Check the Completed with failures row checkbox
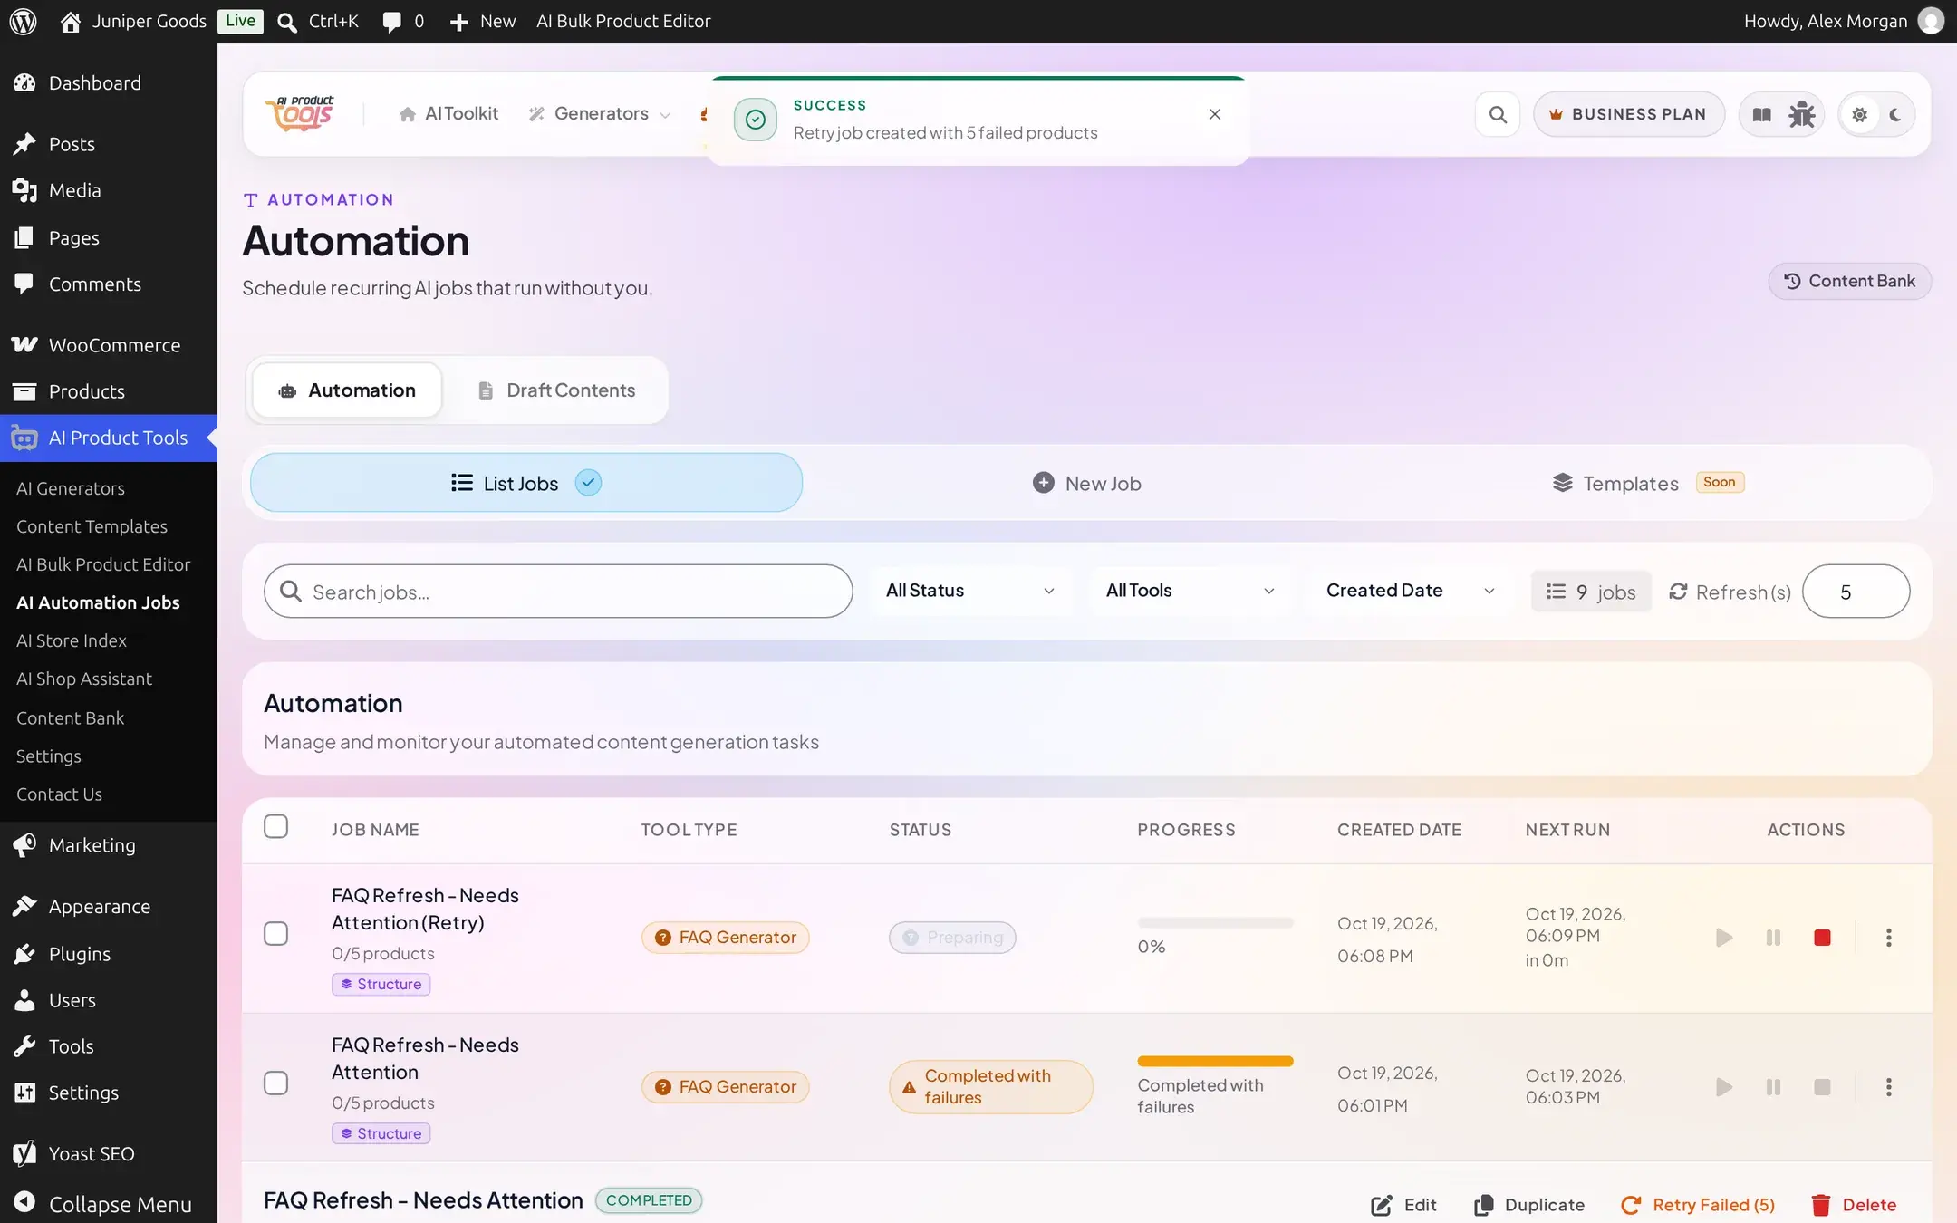This screenshot has height=1223, width=1957. [275, 1083]
